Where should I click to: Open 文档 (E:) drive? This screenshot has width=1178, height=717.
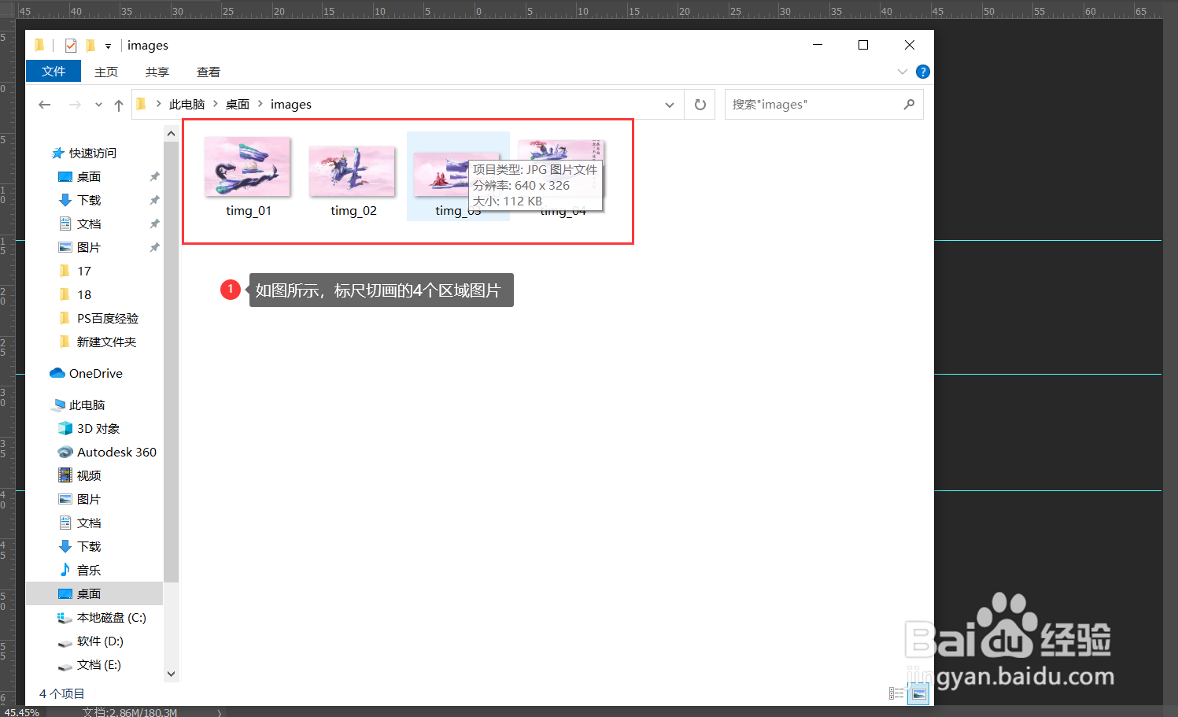click(x=99, y=665)
